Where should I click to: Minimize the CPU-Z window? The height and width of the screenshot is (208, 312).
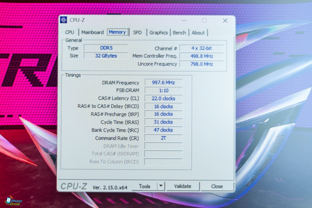184,21
